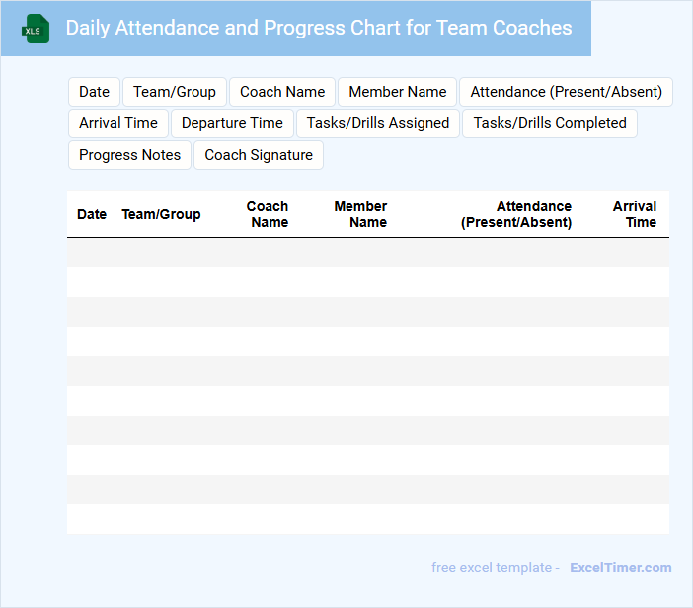Click the Member Name tag
693x608 pixels.
tap(397, 92)
